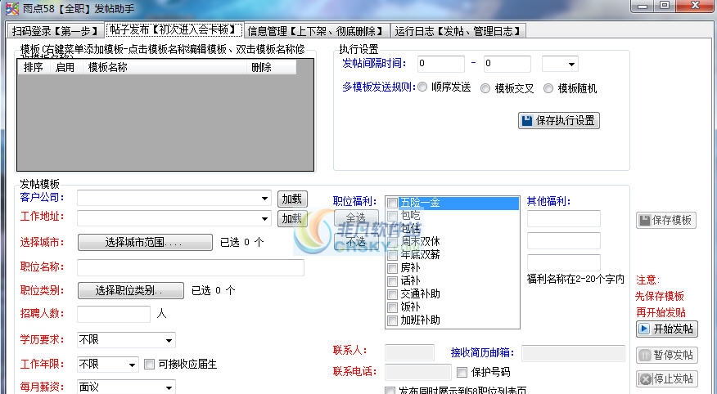Screen dimensions: 717x394
Task: Select 顺序发送 radio option
Action: point(422,87)
